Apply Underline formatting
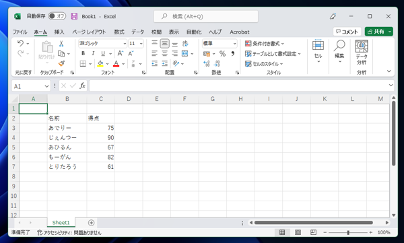The width and height of the screenshot is (404, 243). coord(103,53)
